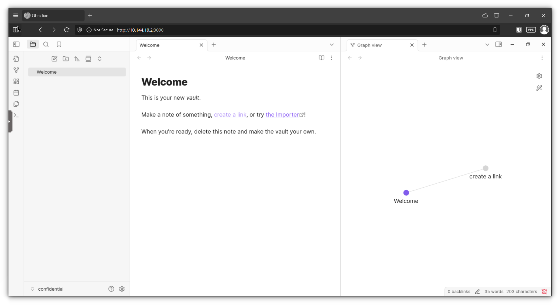This screenshot has height=305, width=560.
Task: Open more options for Welcome note
Action: (331, 58)
